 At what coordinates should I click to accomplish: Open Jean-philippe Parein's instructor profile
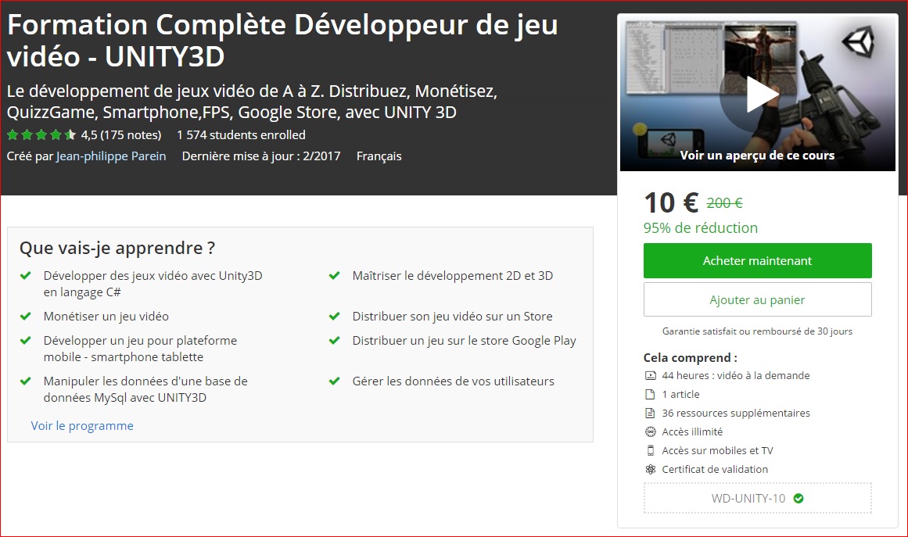pyautogui.click(x=110, y=156)
